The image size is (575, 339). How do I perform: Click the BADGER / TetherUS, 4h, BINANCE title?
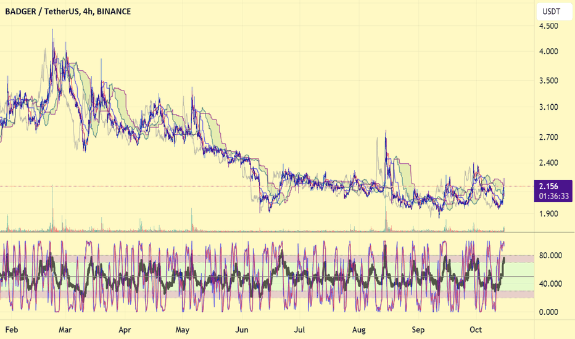pyautogui.click(x=68, y=12)
